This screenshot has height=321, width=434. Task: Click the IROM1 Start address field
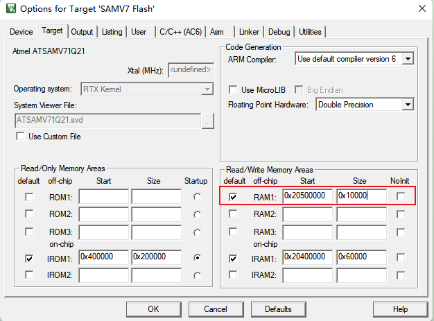tap(103, 257)
